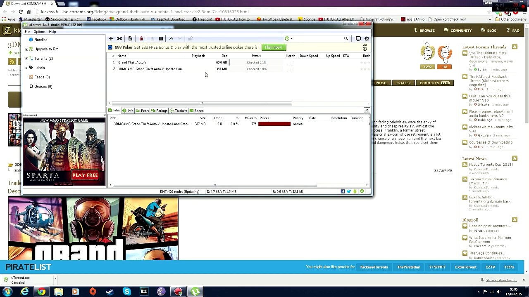Select the Files tab

(114, 111)
